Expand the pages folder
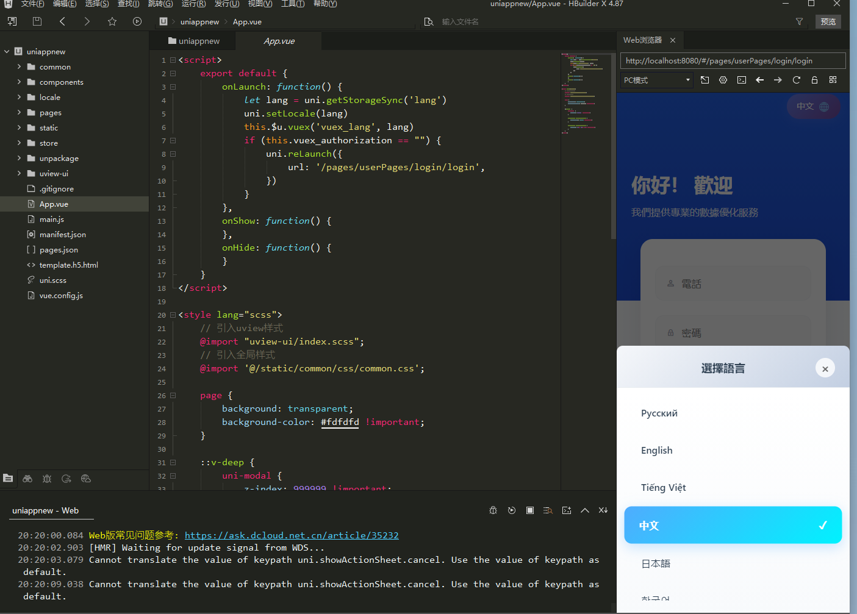857x614 pixels. coord(19,112)
